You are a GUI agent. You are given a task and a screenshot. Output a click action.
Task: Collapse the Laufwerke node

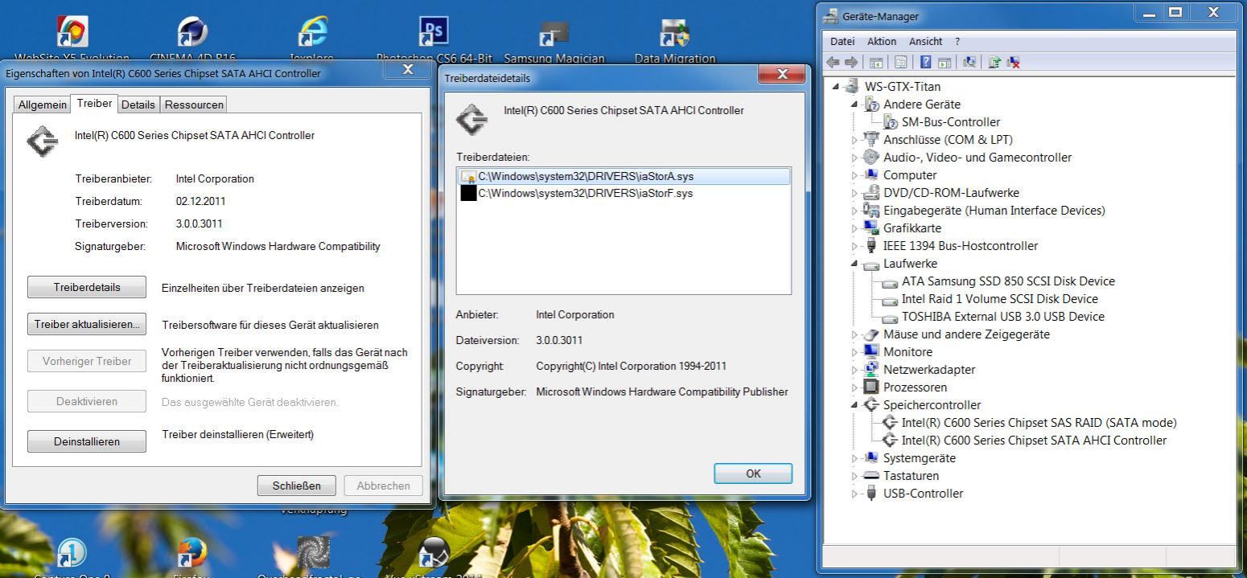[x=854, y=264]
